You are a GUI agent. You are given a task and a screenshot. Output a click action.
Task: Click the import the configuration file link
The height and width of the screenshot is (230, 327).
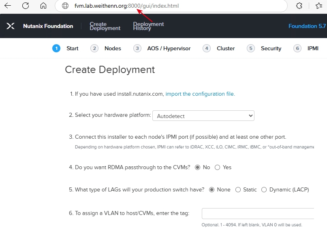(200, 94)
